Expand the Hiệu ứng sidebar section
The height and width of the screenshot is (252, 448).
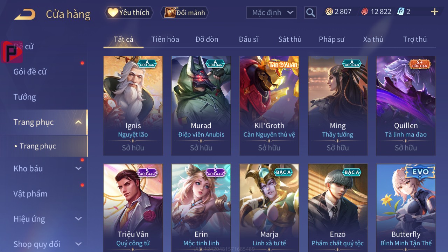pos(78,219)
